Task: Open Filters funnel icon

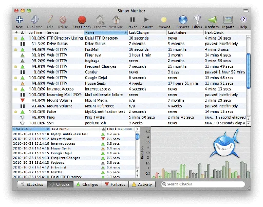Action: [x=197, y=20]
